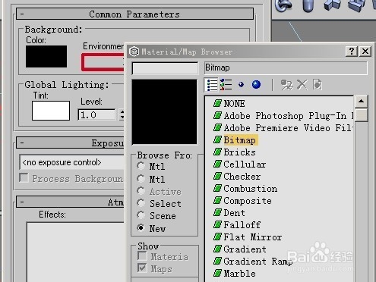Collapse the Common Parameters rollout
376x282 pixels.
pos(134,14)
